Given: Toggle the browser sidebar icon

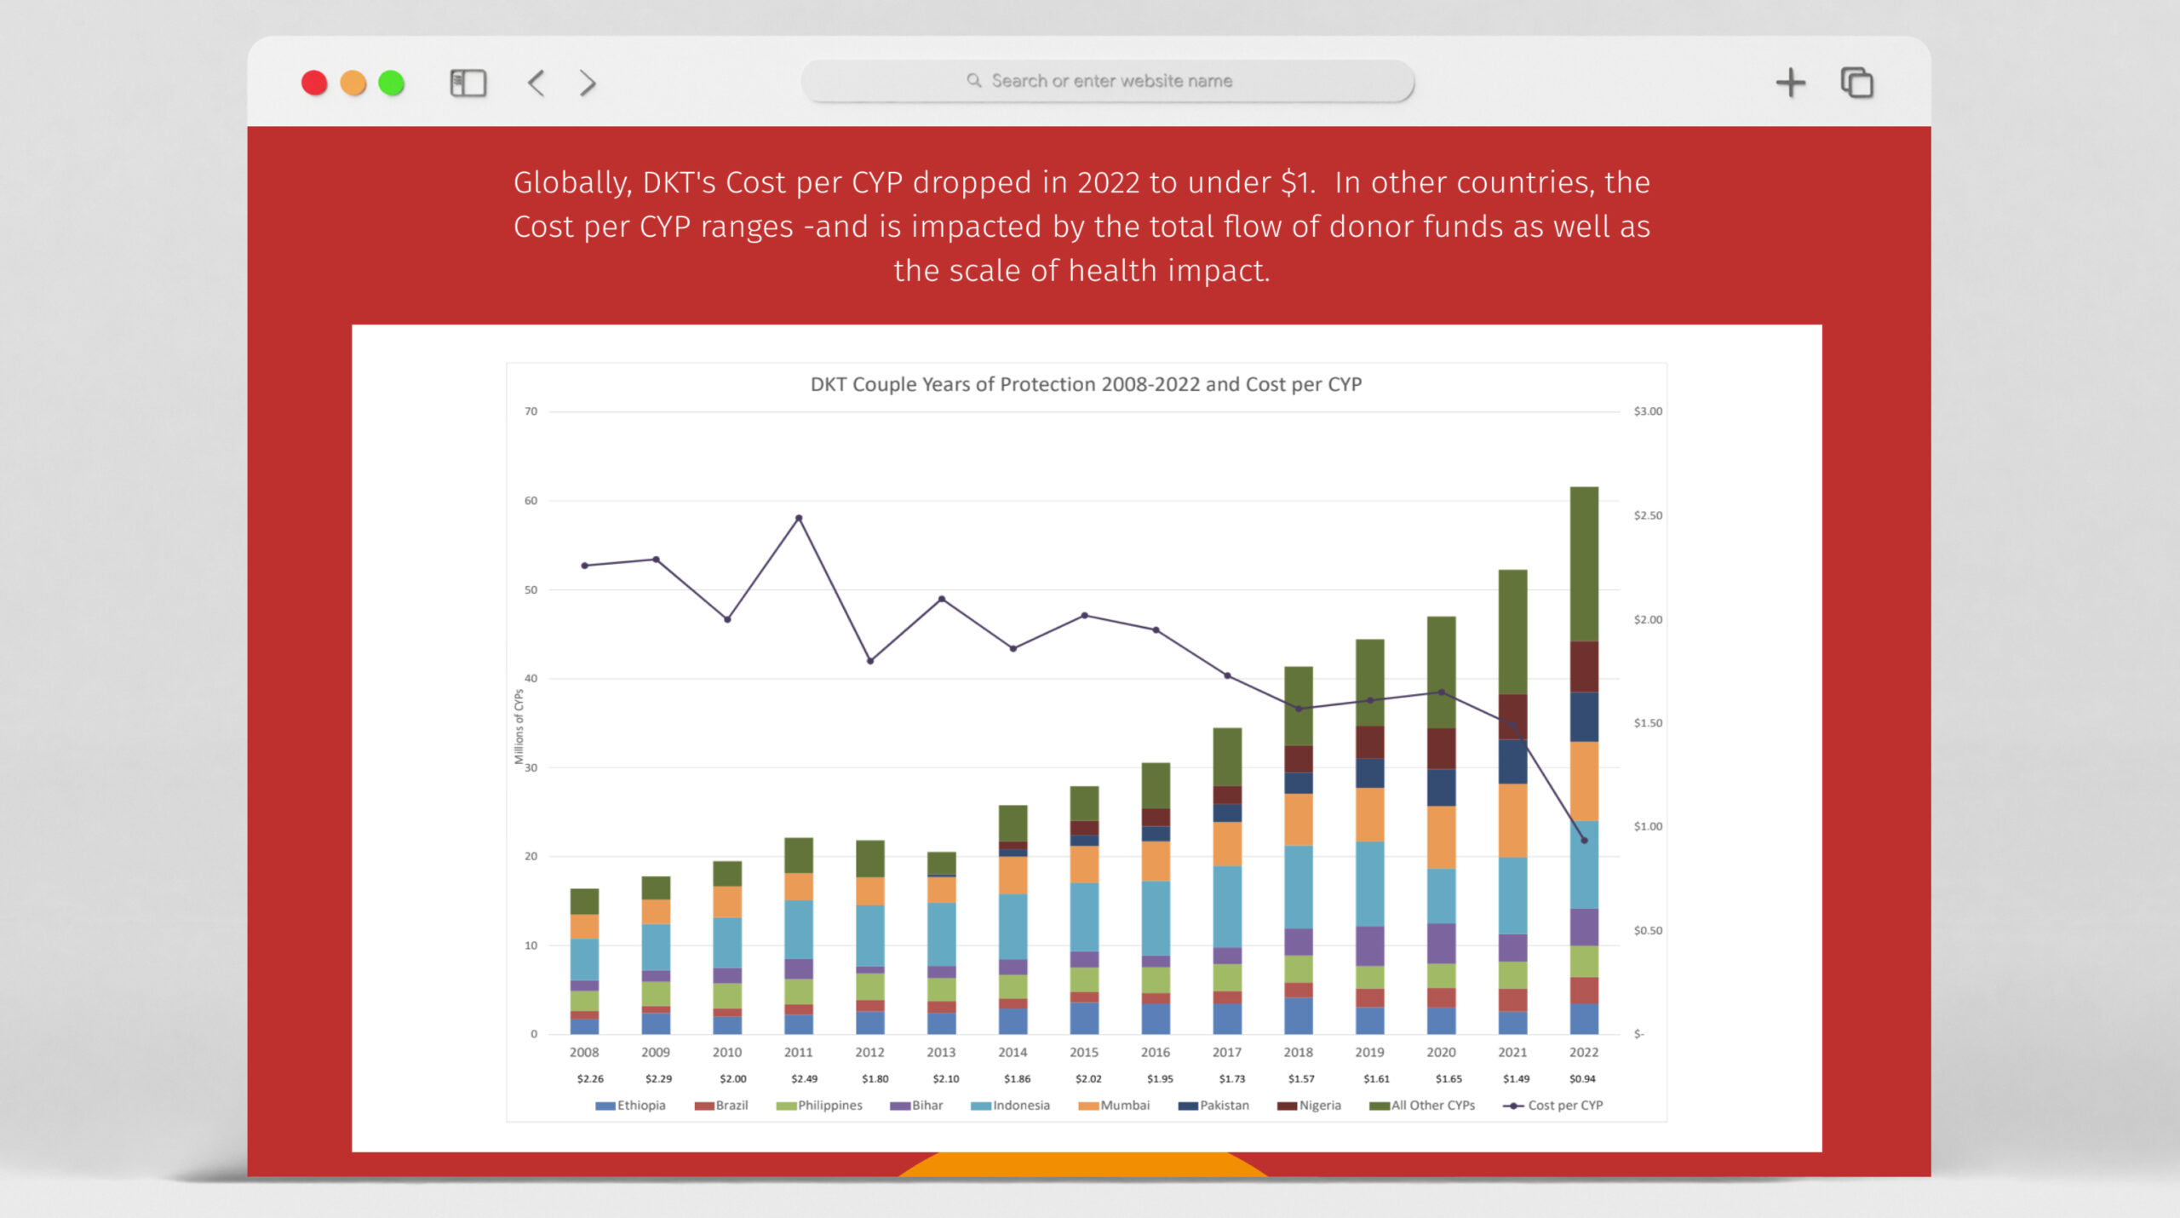Looking at the screenshot, I should [x=468, y=83].
